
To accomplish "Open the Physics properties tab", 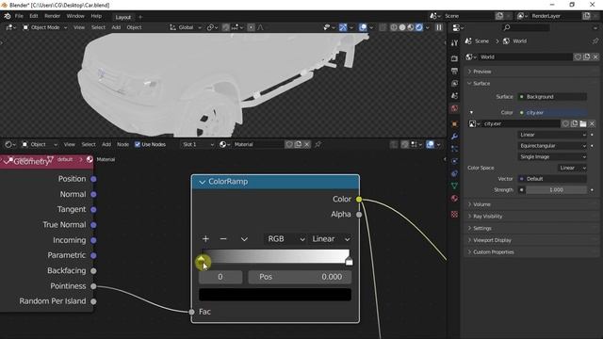I will click(454, 161).
